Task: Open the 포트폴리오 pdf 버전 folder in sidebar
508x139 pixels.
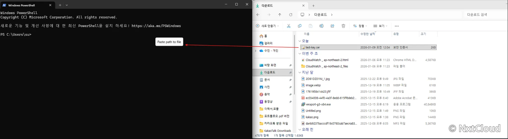Action: 274,116
